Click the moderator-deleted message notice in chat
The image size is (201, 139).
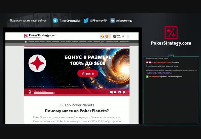(x=162, y=66)
